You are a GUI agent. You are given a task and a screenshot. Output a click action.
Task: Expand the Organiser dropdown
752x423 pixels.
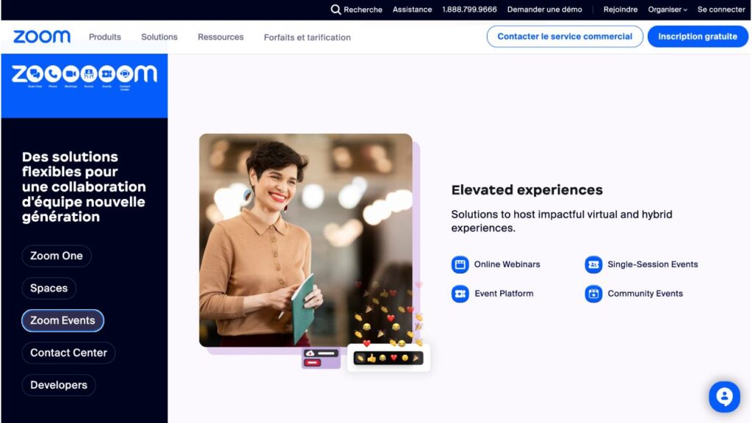coord(668,10)
